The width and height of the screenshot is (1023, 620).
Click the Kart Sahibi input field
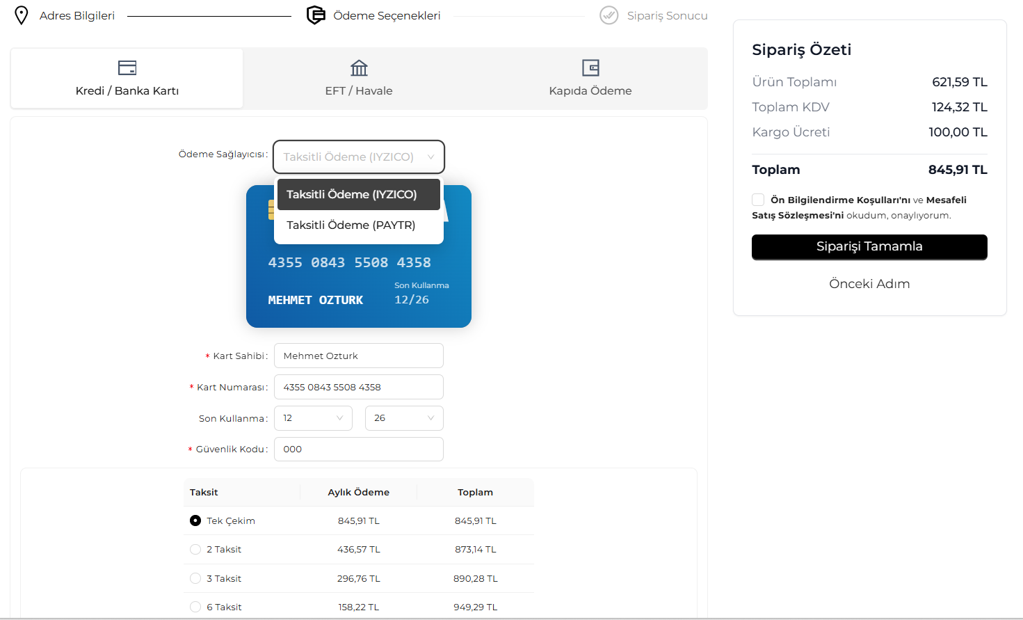[x=359, y=356]
